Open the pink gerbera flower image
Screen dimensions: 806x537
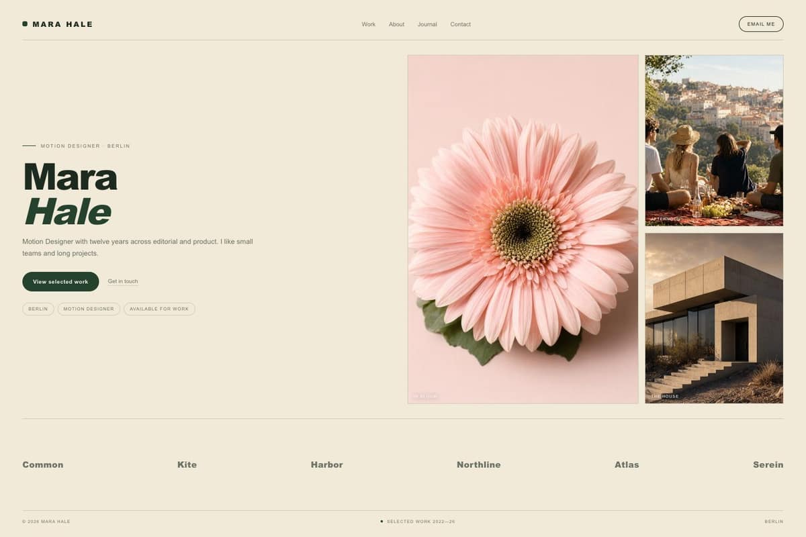pos(523,229)
